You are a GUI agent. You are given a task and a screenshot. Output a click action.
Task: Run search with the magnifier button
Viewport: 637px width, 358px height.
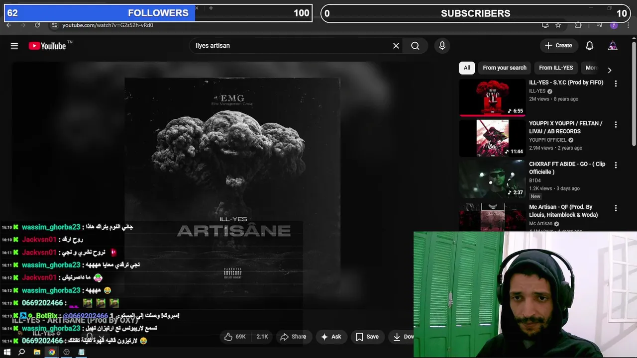pos(415,46)
